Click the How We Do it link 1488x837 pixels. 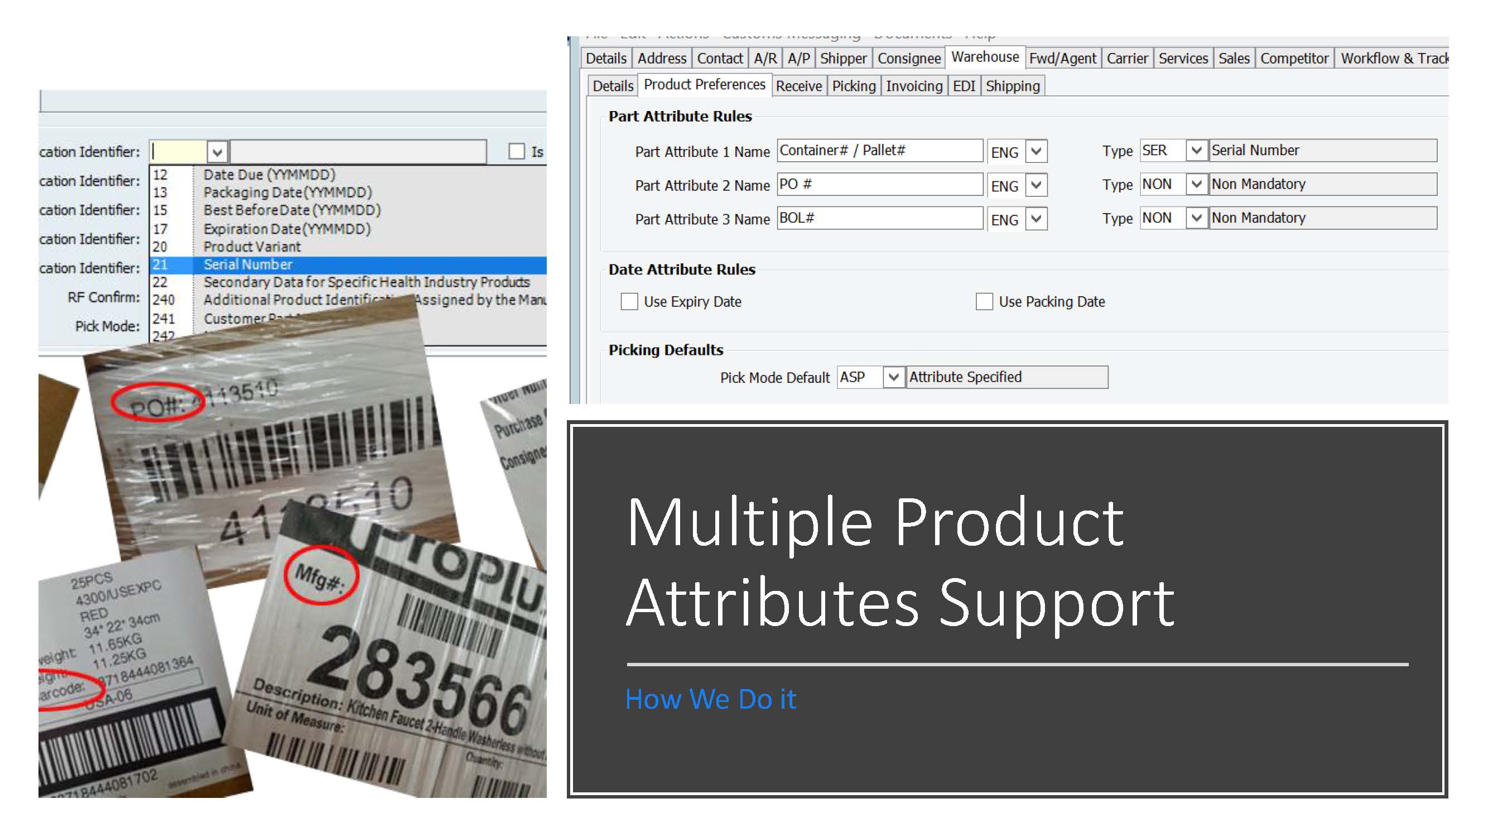point(710,699)
